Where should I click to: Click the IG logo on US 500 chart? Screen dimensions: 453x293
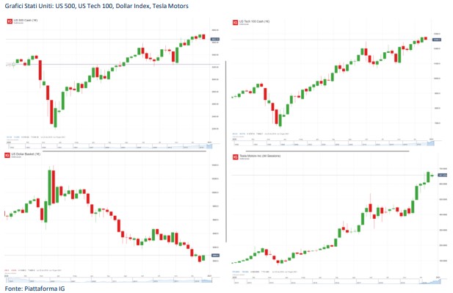10,21
